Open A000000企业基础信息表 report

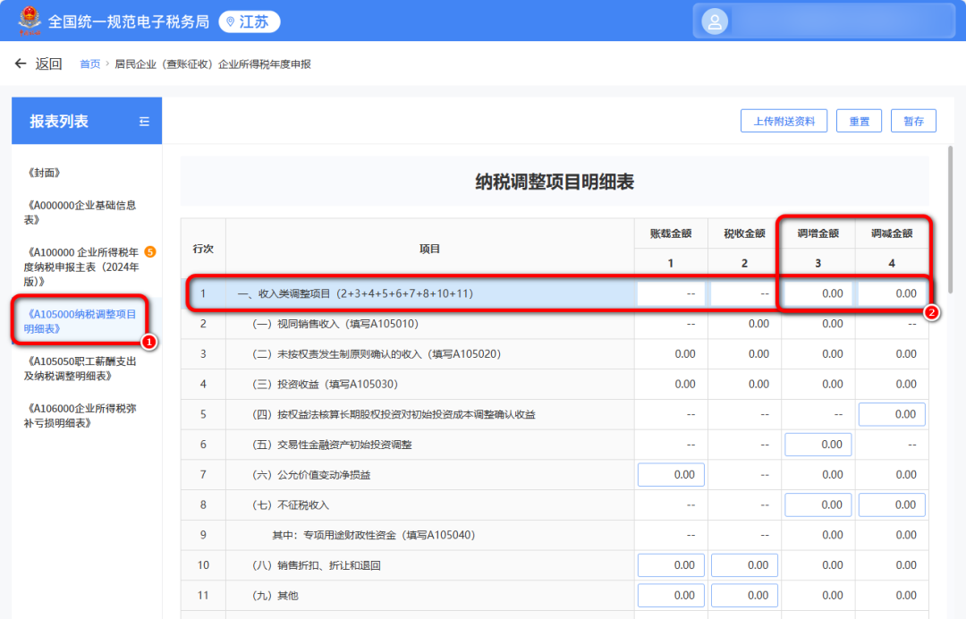80,213
